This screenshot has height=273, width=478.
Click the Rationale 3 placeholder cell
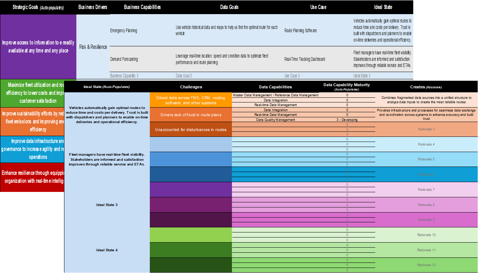[x=427, y=129]
